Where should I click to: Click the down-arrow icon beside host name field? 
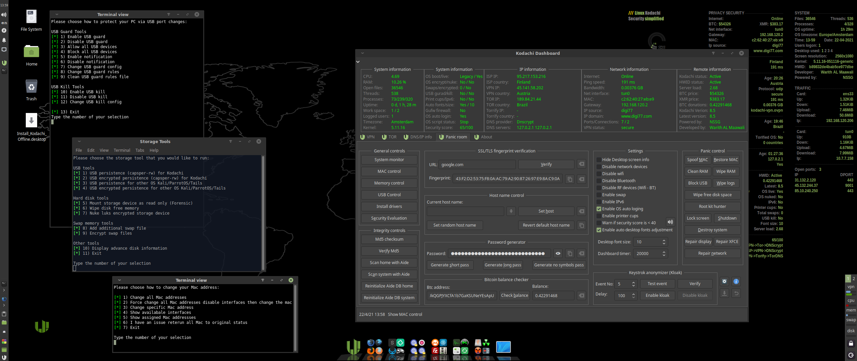click(511, 211)
